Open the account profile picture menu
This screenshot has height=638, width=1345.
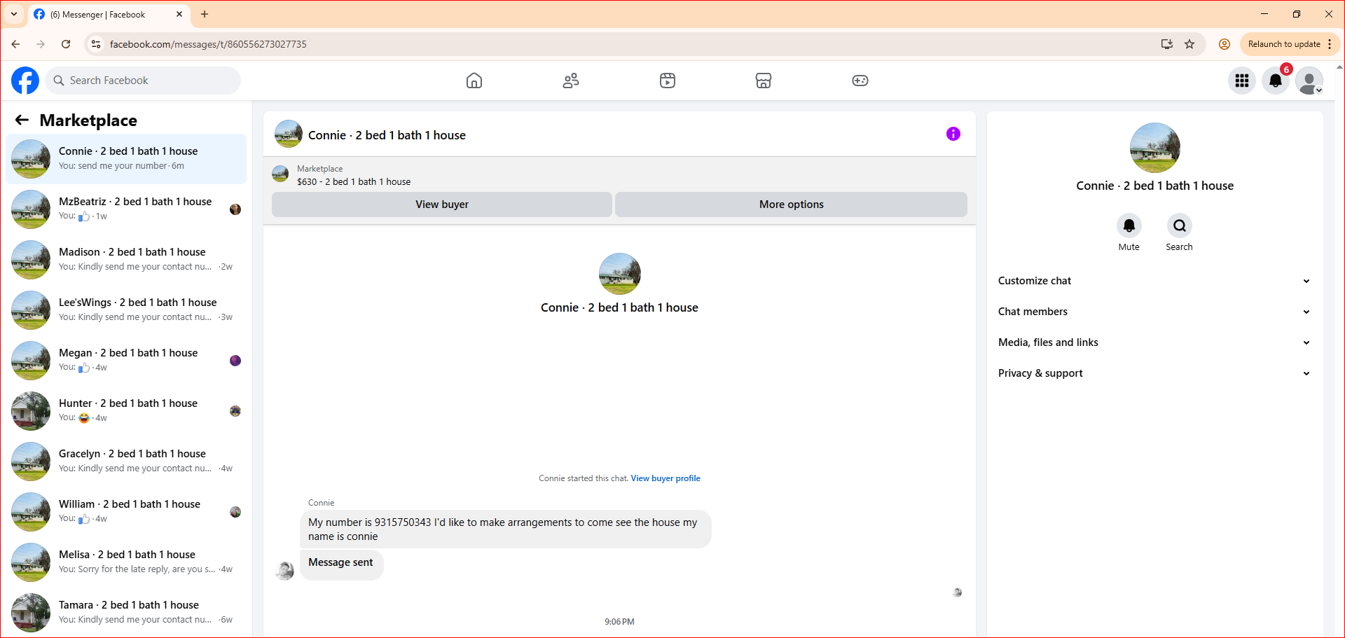pos(1309,81)
